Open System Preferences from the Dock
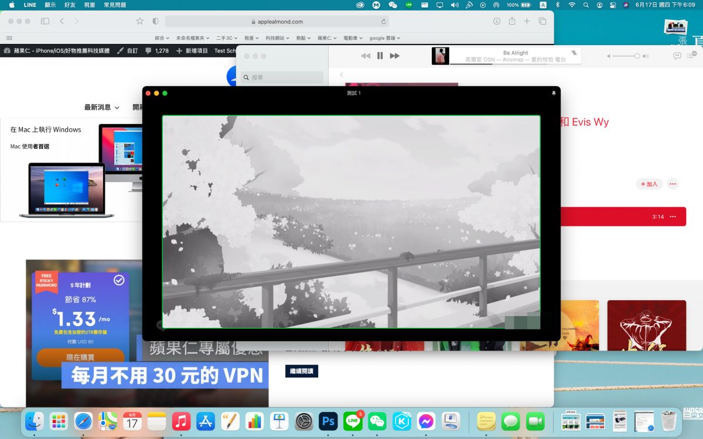Viewport: 703px width, 439px height. pyautogui.click(x=303, y=421)
